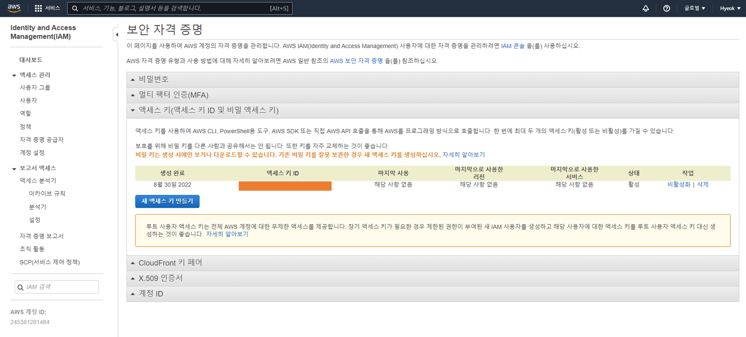Screen dimensions: 746x337
Task: Open 사용자 그룹 in the sidebar
Action: [x=35, y=87]
